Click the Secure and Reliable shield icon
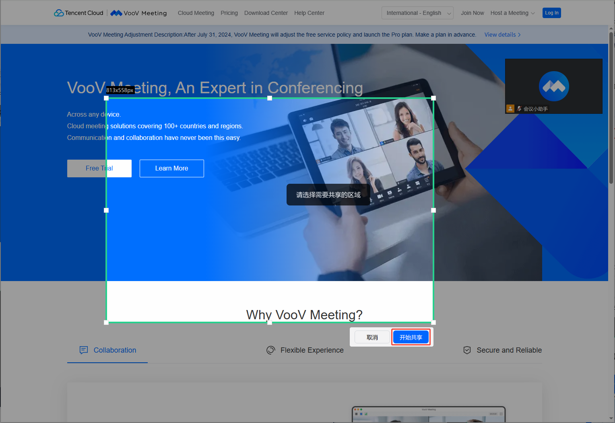615x423 pixels. [x=467, y=350]
